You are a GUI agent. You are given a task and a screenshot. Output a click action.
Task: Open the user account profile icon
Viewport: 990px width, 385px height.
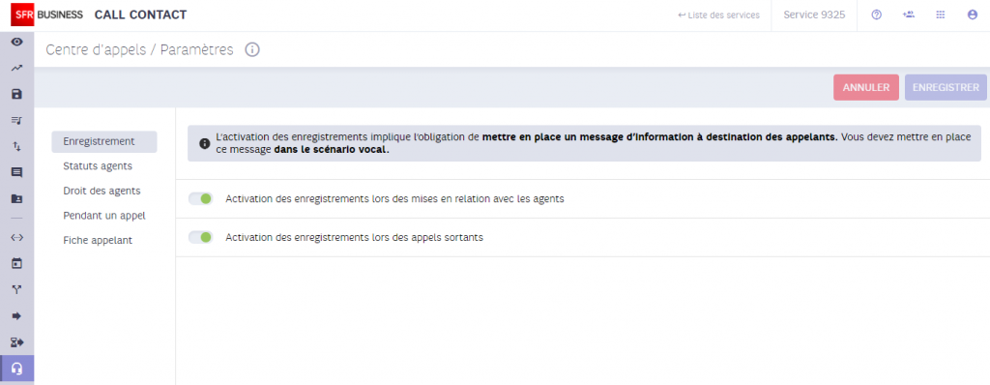click(973, 15)
